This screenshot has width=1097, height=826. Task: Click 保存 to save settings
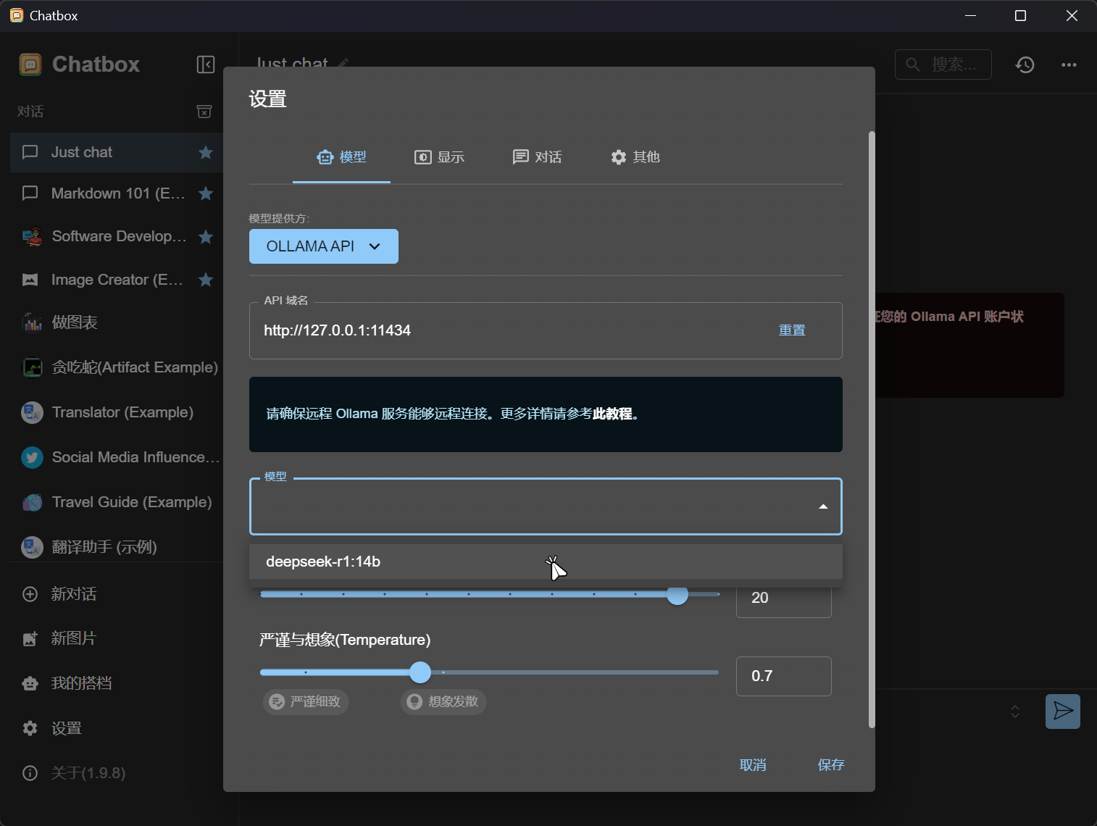pyautogui.click(x=831, y=765)
